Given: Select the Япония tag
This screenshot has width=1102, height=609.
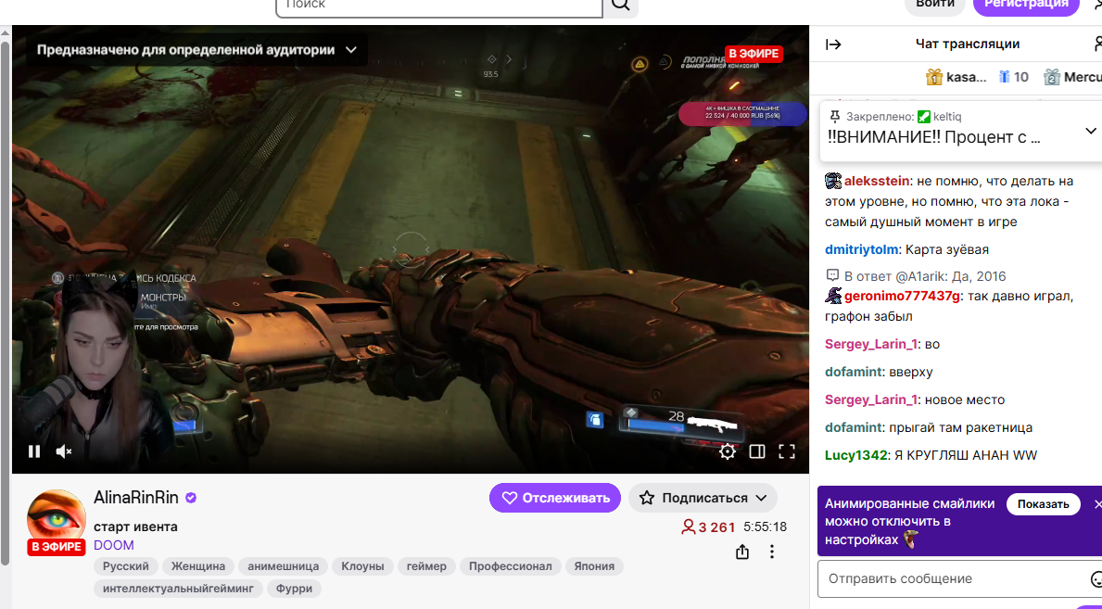Looking at the screenshot, I should [x=593, y=566].
